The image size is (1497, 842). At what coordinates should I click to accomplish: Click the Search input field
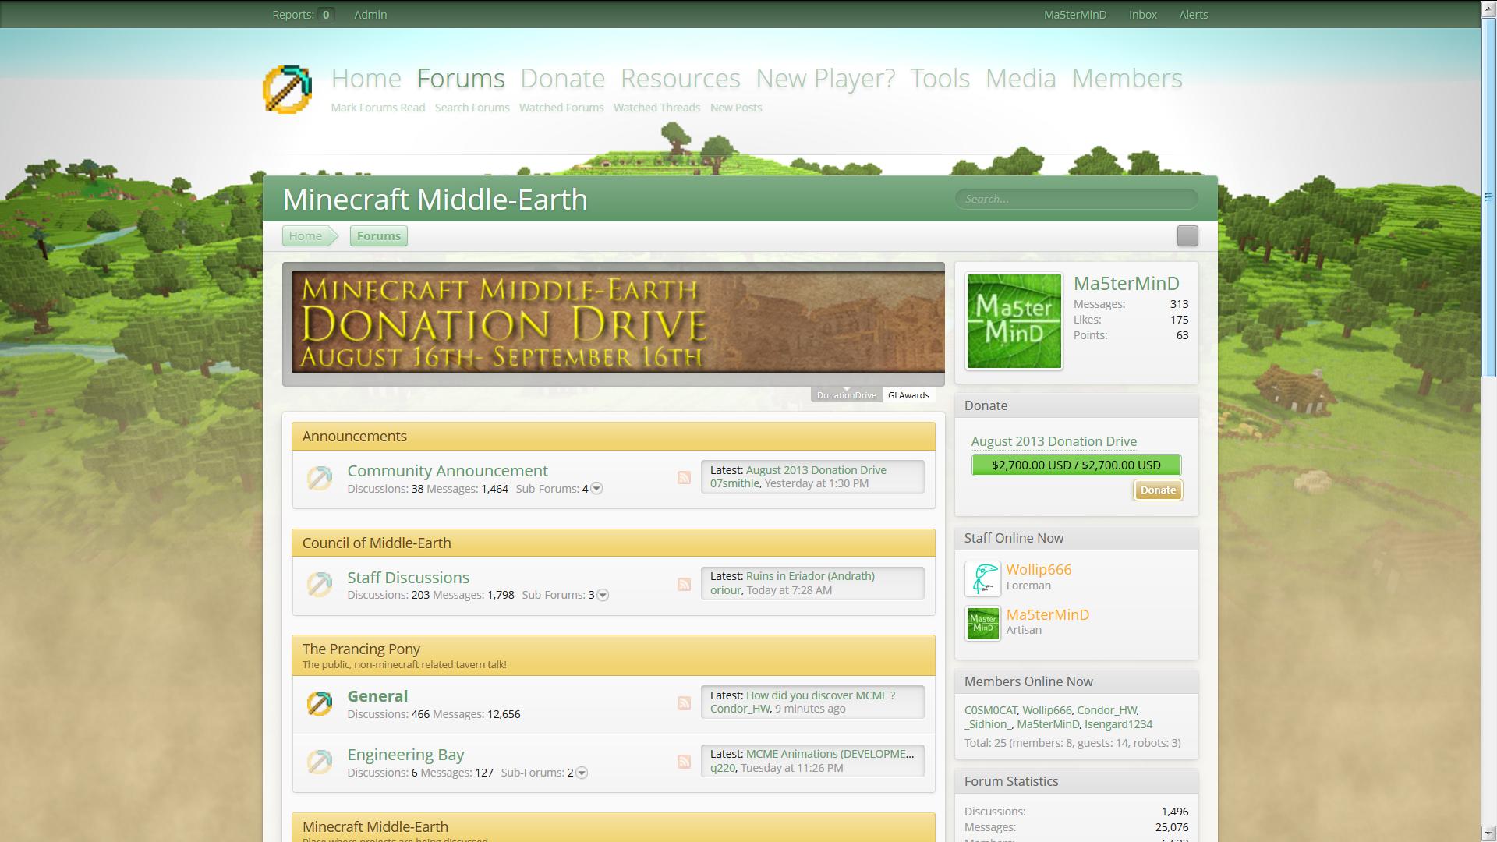click(1076, 199)
